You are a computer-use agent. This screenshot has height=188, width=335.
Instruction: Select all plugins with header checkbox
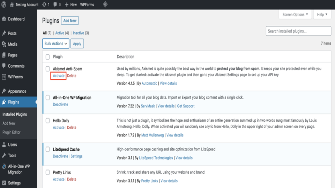tap(48, 57)
